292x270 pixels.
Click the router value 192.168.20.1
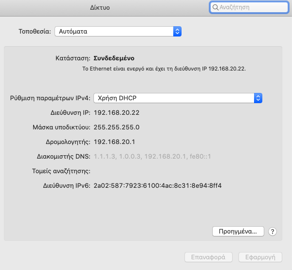tap(114, 142)
